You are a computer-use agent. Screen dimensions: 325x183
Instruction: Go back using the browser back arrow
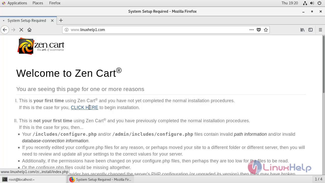[x=5, y=30]
